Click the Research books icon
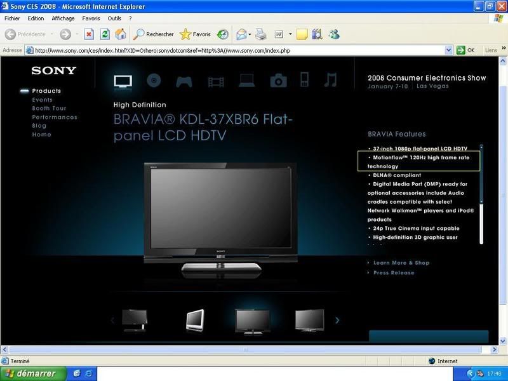This screenshot has height=381, width=508. [x=317, y=34]
